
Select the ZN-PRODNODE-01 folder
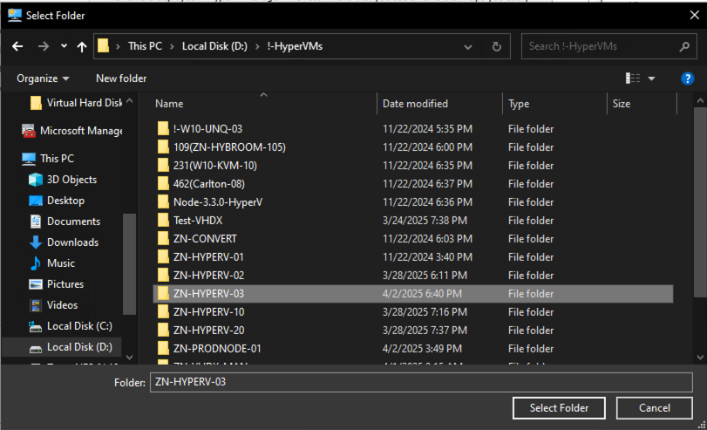(217, 349)
